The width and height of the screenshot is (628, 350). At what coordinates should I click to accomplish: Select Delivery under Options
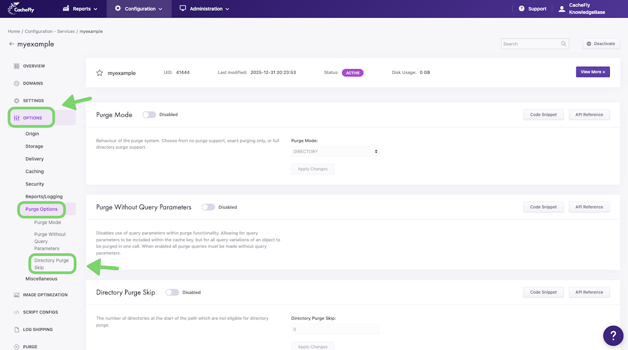pos(34,159)
